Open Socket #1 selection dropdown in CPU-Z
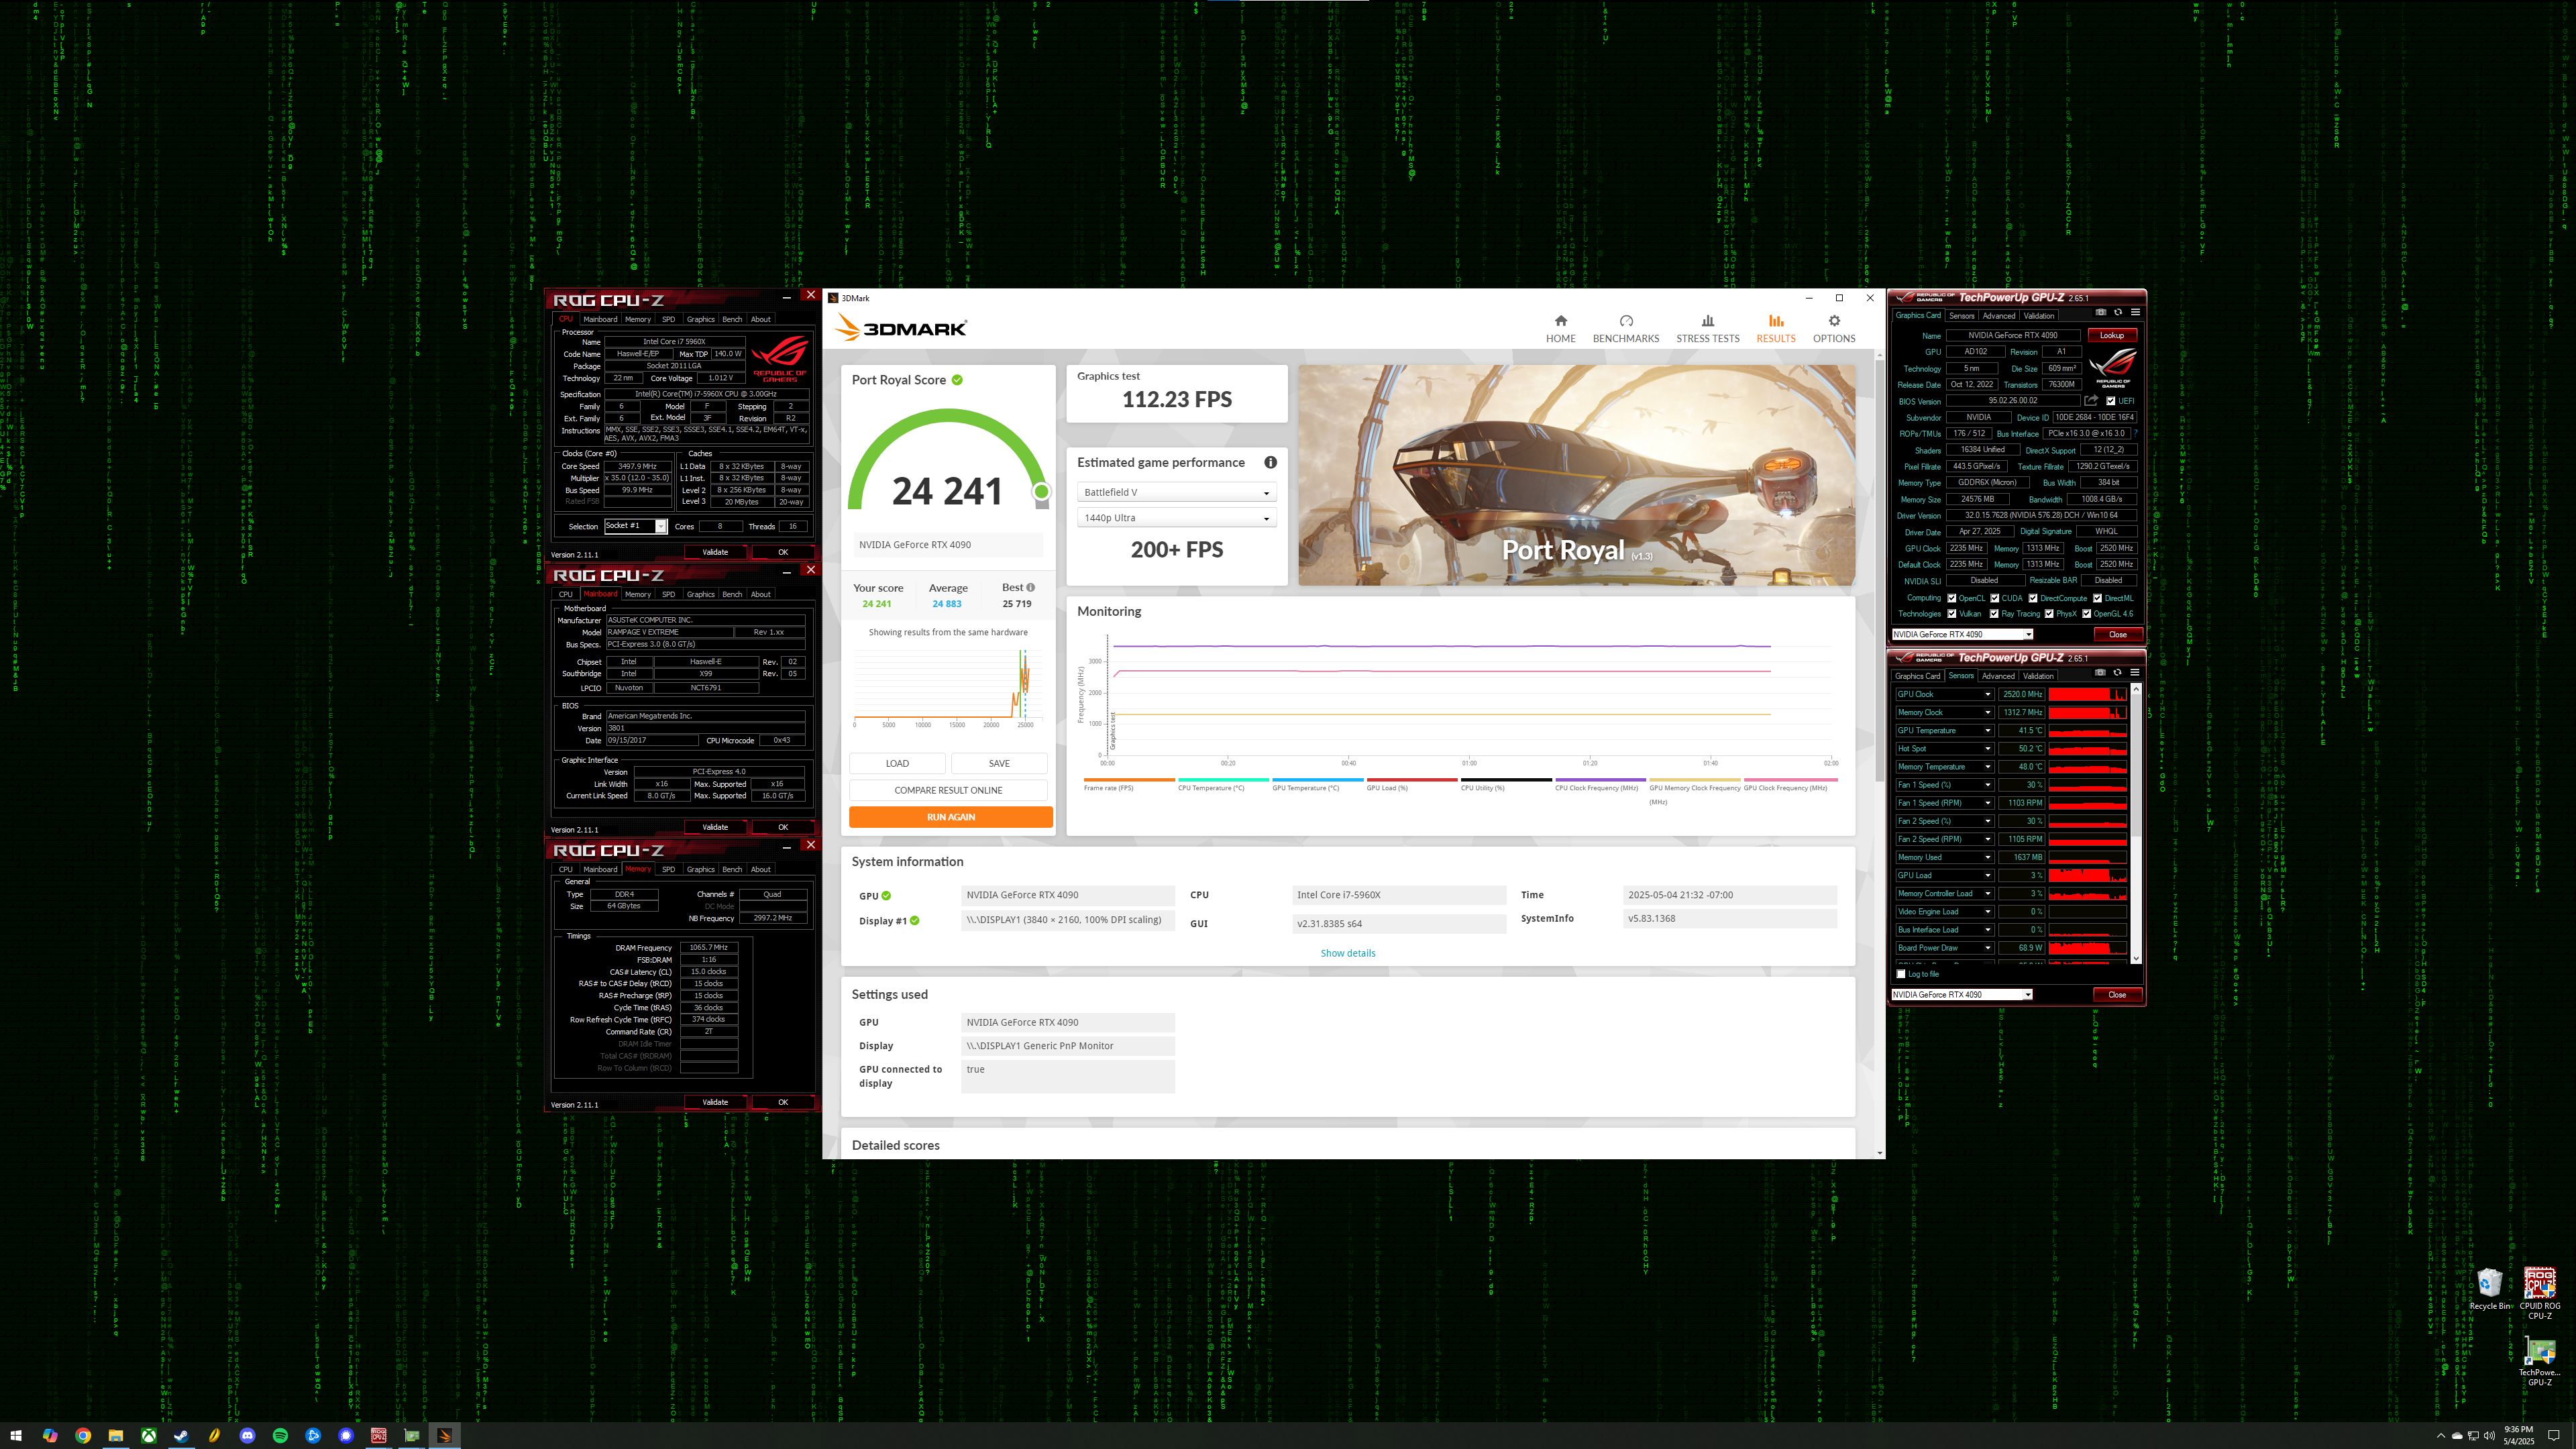 [x=635, y=526]
